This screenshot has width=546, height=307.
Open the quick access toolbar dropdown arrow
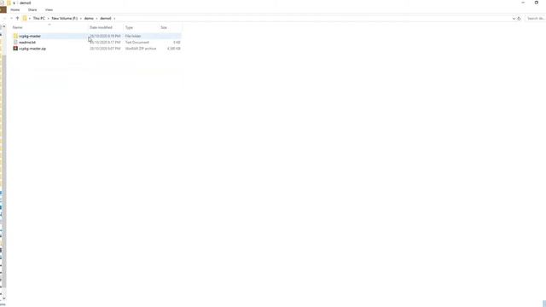pos(14,3)
